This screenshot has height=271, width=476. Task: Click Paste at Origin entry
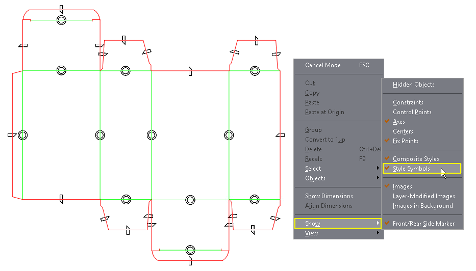324,112
